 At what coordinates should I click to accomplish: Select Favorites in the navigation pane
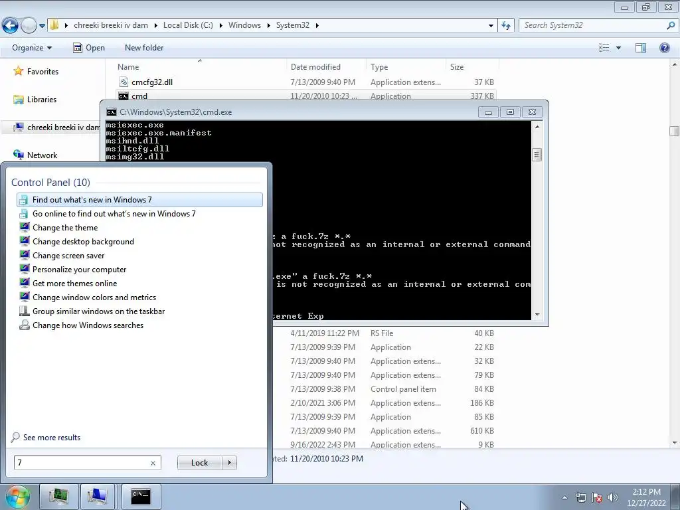coord(36,71)
